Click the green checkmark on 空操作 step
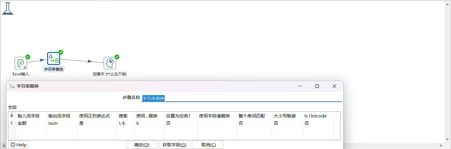This screenshot has width=451, height=149. [117, 57]
